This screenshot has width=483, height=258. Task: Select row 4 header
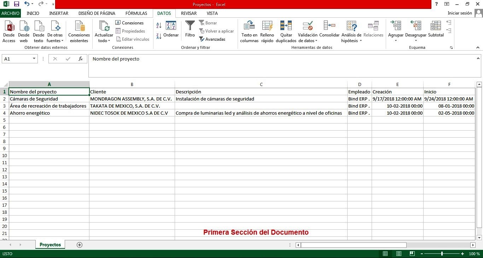4,113
